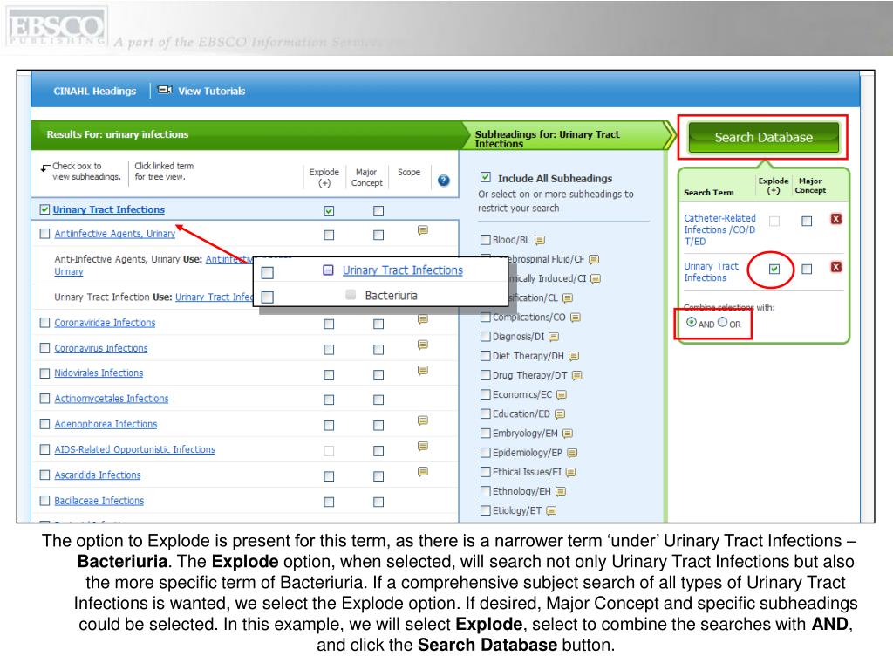
Task: Check the Drug Therapy/DT subheading
Action: click(x=485, y=375)
